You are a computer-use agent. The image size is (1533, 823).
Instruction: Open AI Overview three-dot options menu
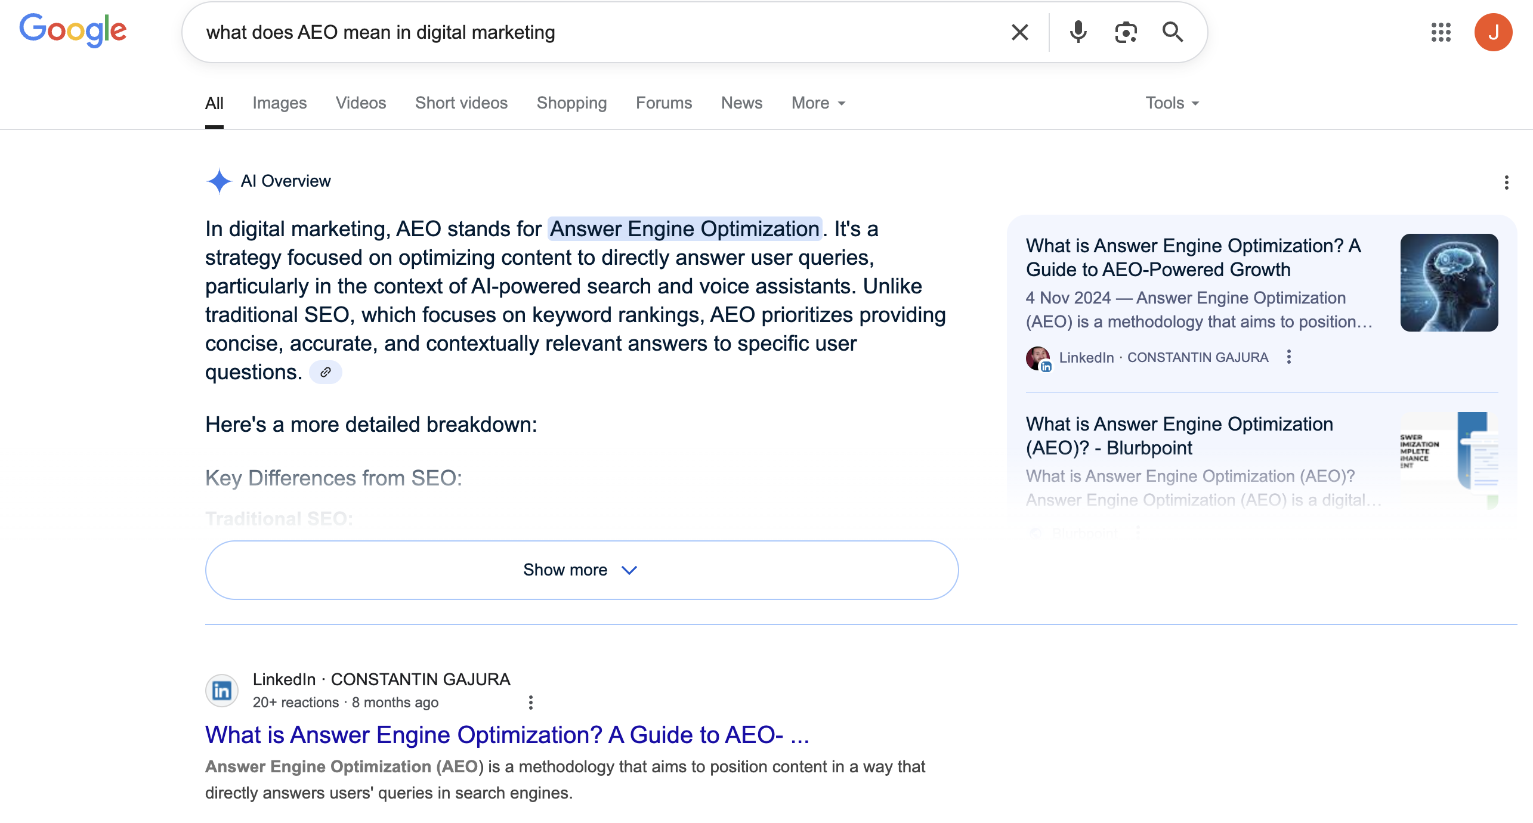(1506, 182)
